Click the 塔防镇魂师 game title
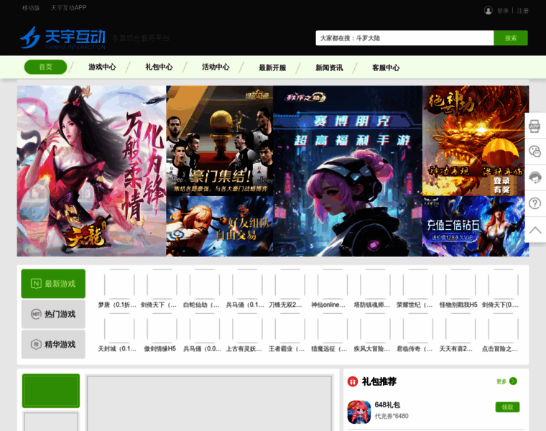Viewport: 546px width, 431px height. point(371,305)
